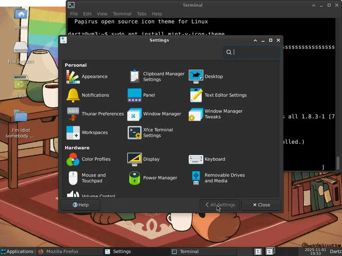Open the Terminal Help menu
Screen dimensions: 342x256
click(x=157, y=14)
